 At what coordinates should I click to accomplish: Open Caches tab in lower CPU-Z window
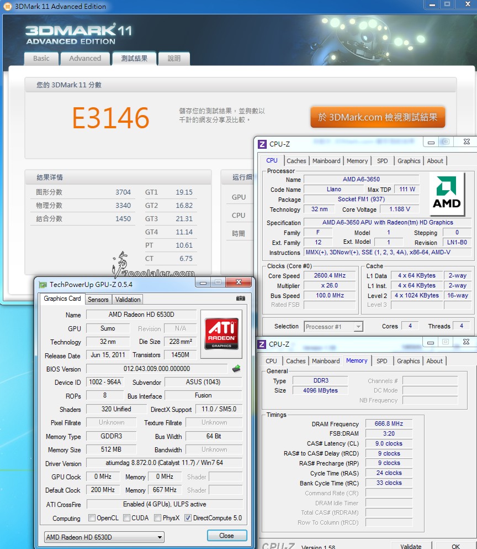(295, 361)
